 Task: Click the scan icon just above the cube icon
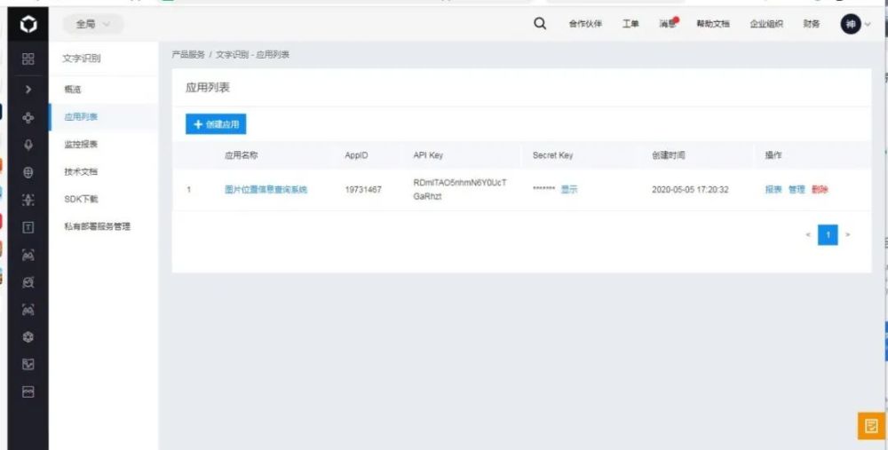point(28,310)
